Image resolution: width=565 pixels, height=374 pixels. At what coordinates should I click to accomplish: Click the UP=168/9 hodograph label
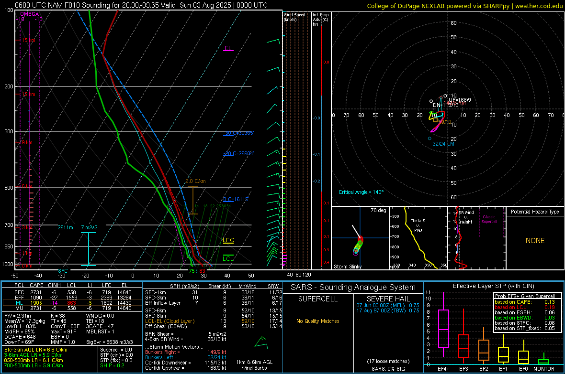pyautogui.click(x=460, y=100)
